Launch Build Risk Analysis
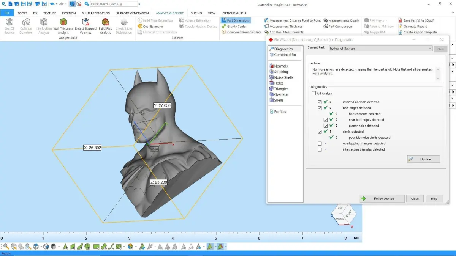Screen dimensions: 456x256 tap(105, 26)
